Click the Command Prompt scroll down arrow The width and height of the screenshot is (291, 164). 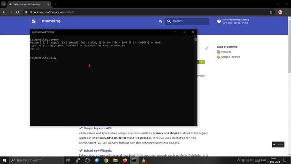[x=196, y=124]
